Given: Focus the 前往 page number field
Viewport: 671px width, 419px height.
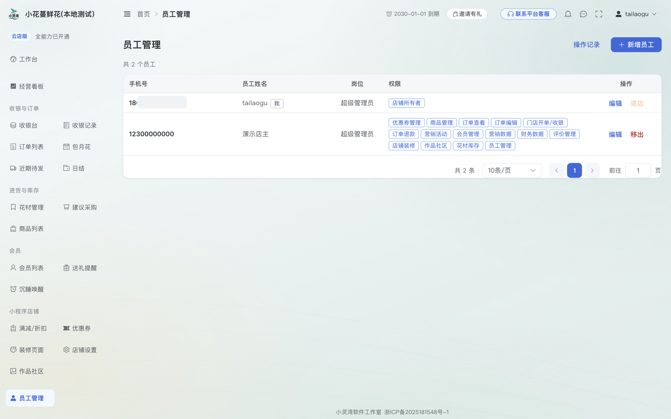Looking at the screenshot, I should 638,170.
